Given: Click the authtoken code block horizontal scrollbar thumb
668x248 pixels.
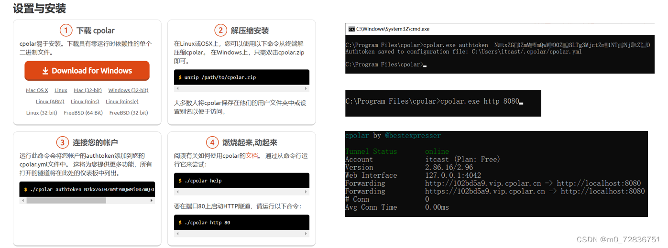Looking at the screenshot, I should [66, 201].
